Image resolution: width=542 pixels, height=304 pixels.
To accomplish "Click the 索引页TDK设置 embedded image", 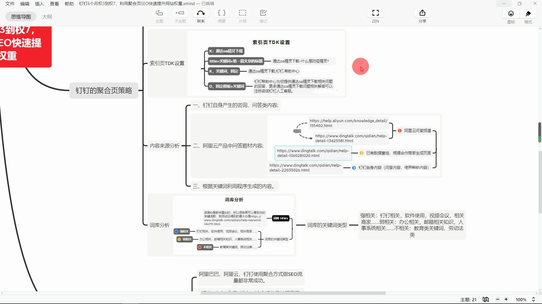I will 267,63.
